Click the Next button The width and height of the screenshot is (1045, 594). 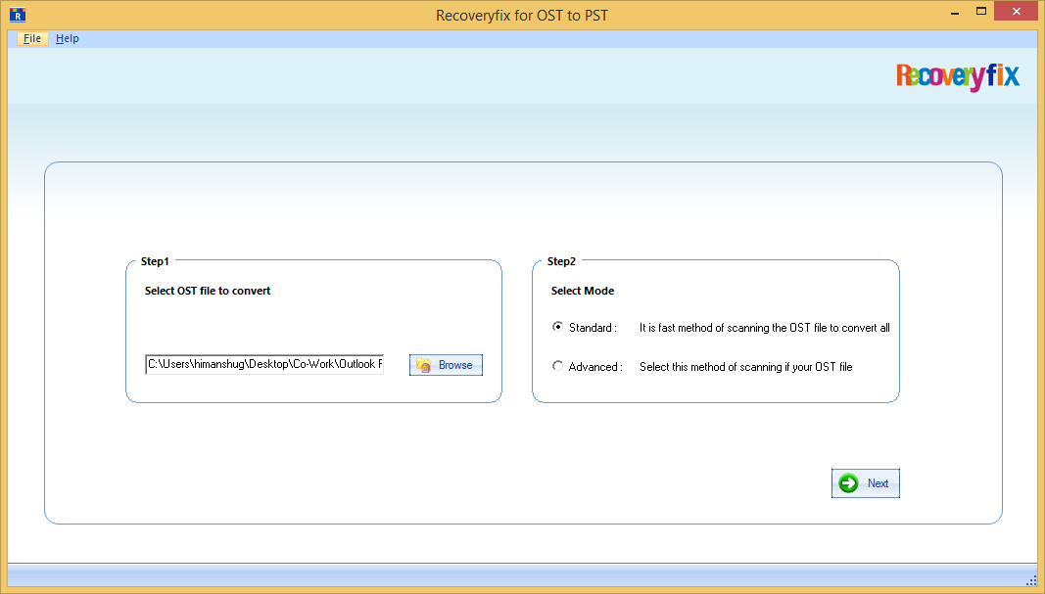coord(865,483)
